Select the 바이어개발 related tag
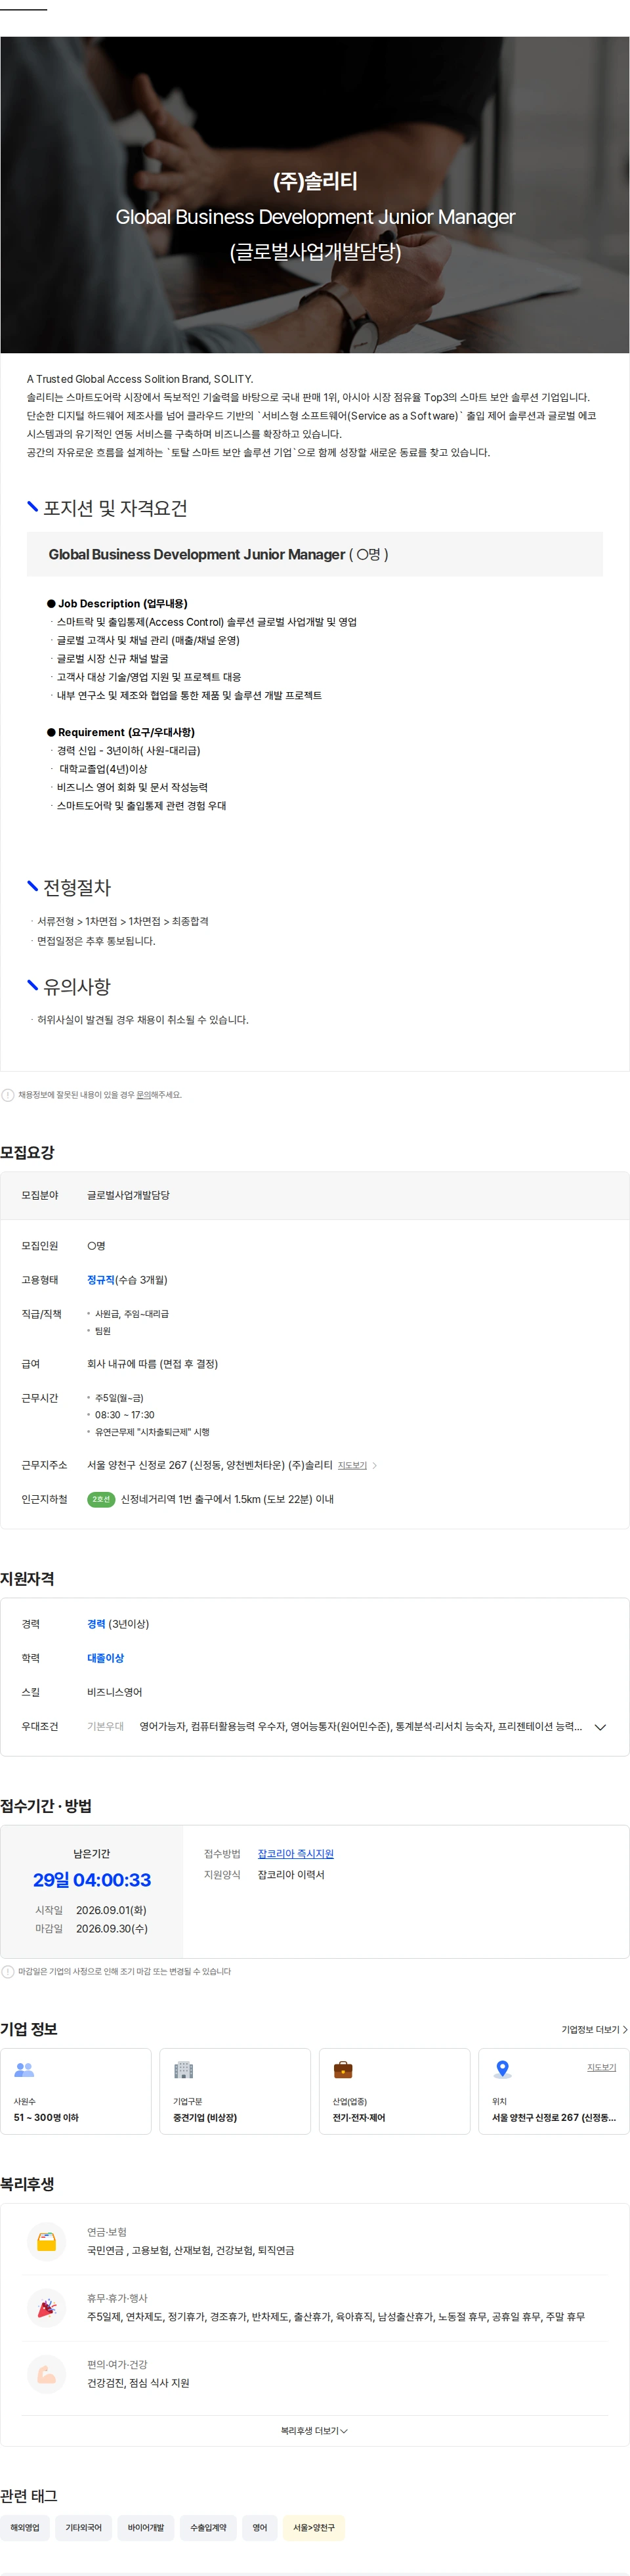The height and width of the screenshot is (2576, 630). (x=146, y=2527)
